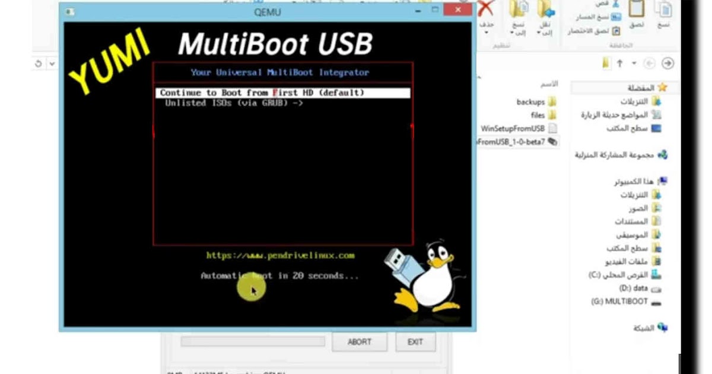The width and height of the screenshot is (712, 374).
Task: Click the Move to folder icon in ribbon
Action: [x=546, y=9]
